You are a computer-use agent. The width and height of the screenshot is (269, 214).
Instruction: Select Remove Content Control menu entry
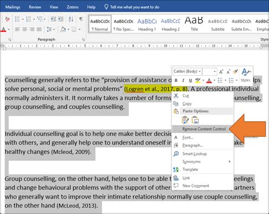click(203, 129)
